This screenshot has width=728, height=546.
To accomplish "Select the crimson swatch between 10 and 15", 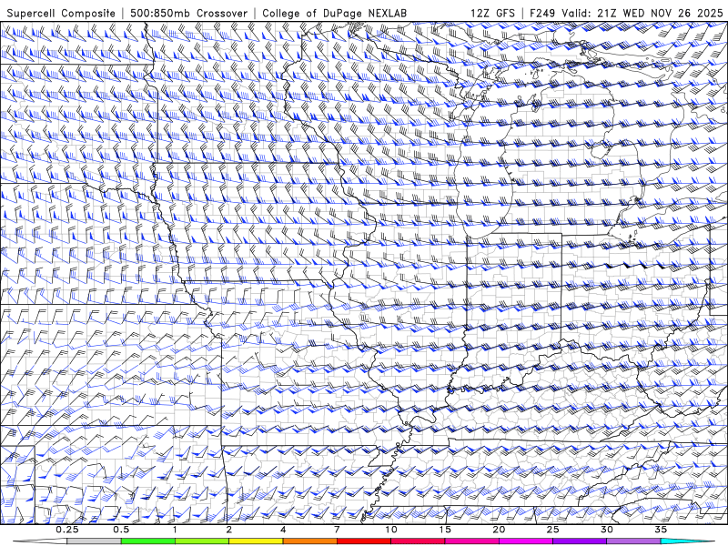I will click(x=418, y=541).
